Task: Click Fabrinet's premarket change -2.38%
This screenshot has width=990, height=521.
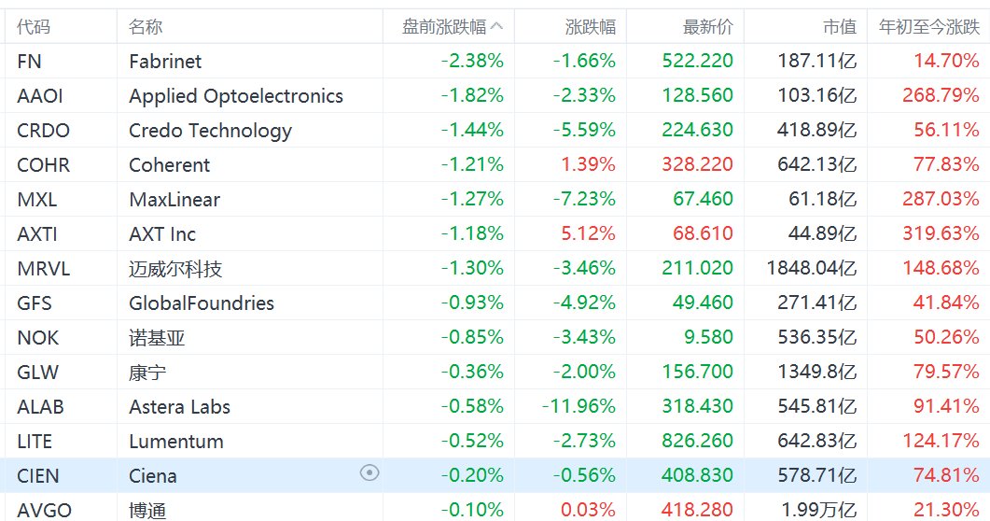Action: 472,62
